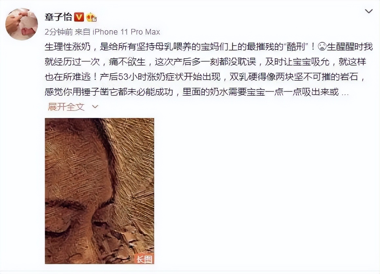Open the post options chevron menu
Viewport: 380px width, 274px height.
369,11
